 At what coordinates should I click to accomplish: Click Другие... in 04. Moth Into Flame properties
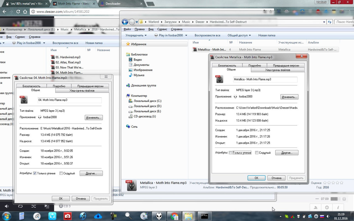pos(91,173)
